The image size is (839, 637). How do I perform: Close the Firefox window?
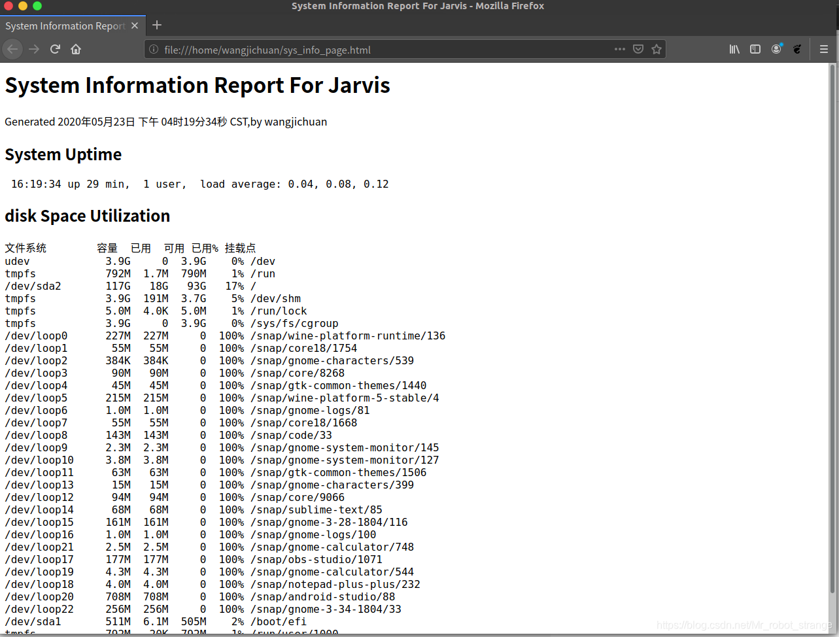8,6
